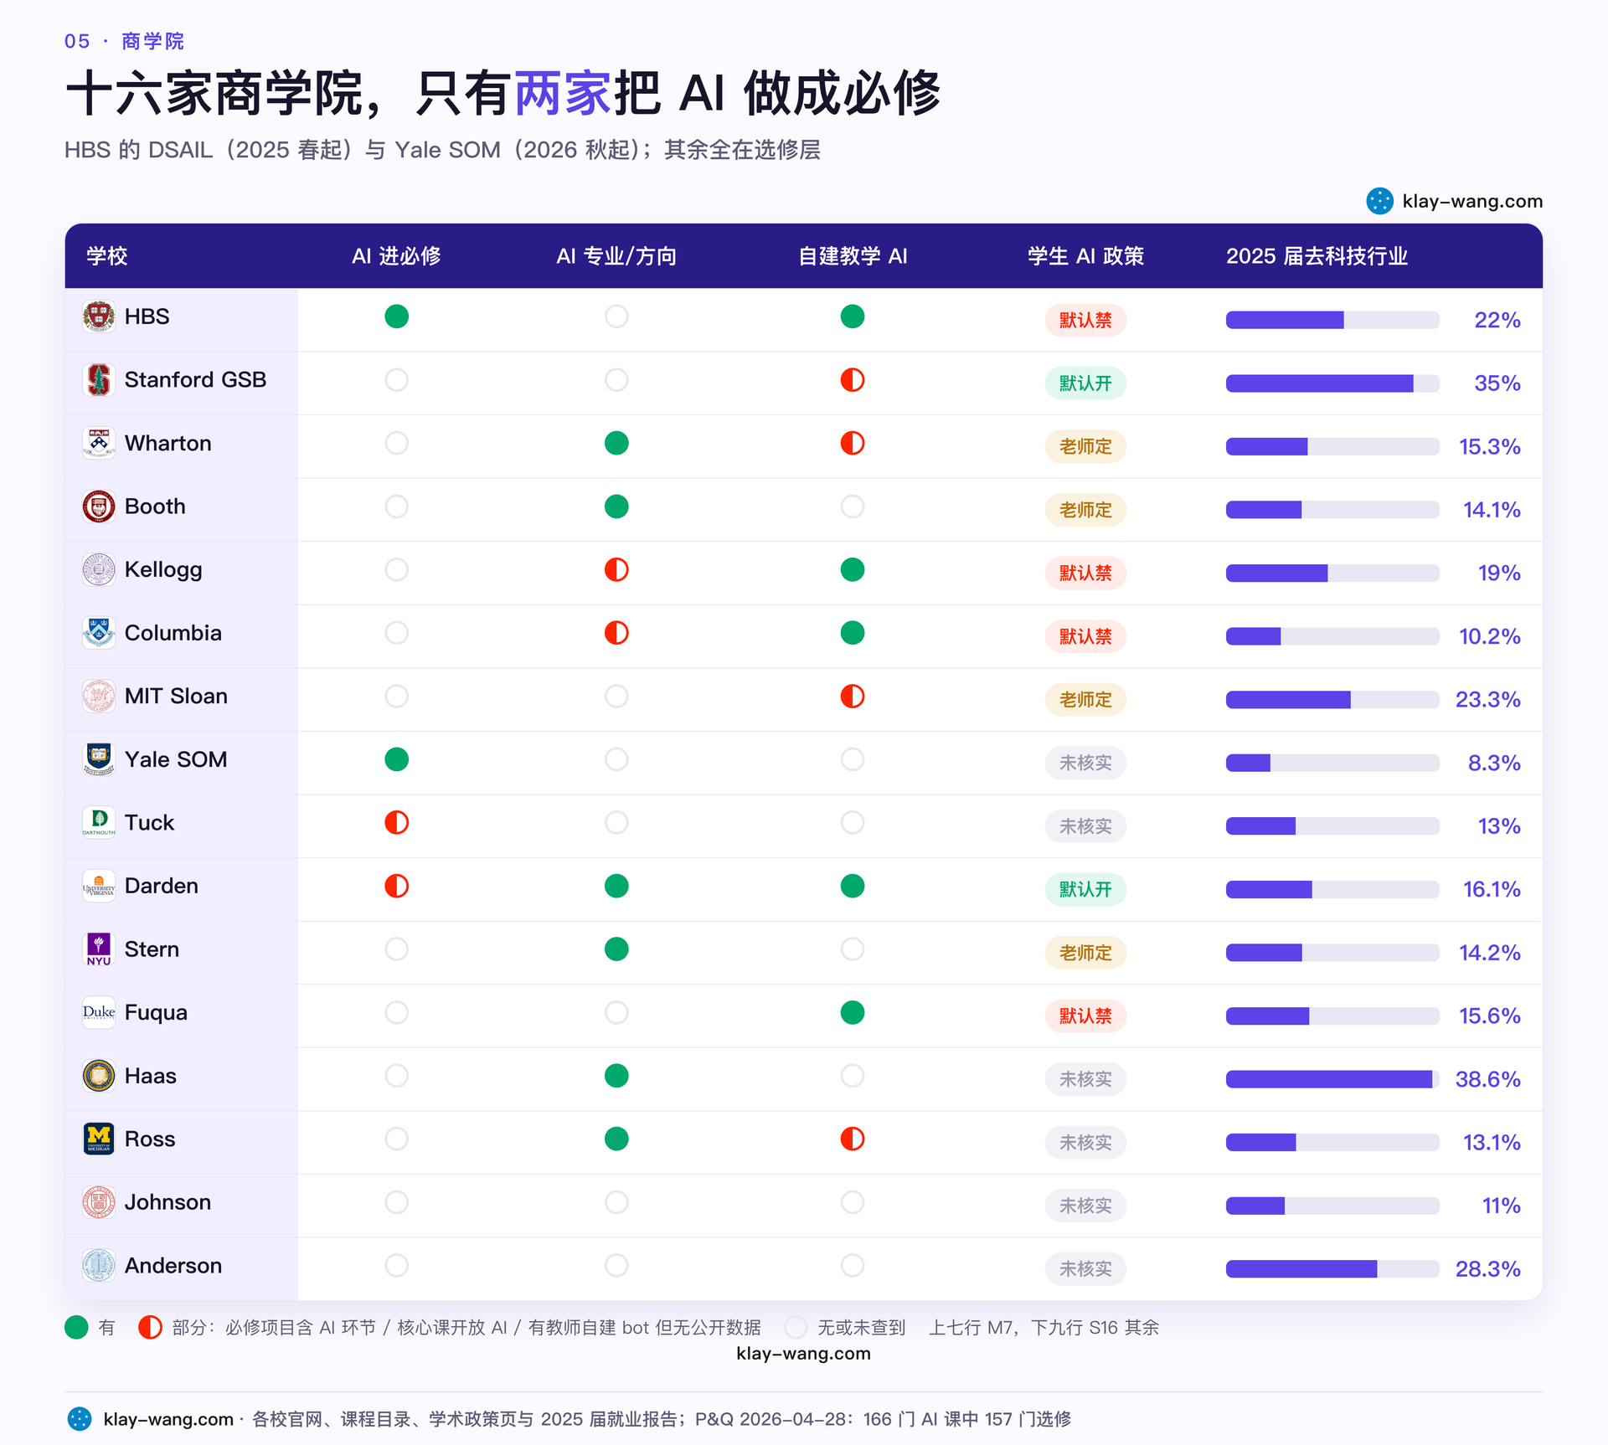Click the Booth school crest logo
The width and height of the screenshot is (1608, 1445).
point(99,507)
